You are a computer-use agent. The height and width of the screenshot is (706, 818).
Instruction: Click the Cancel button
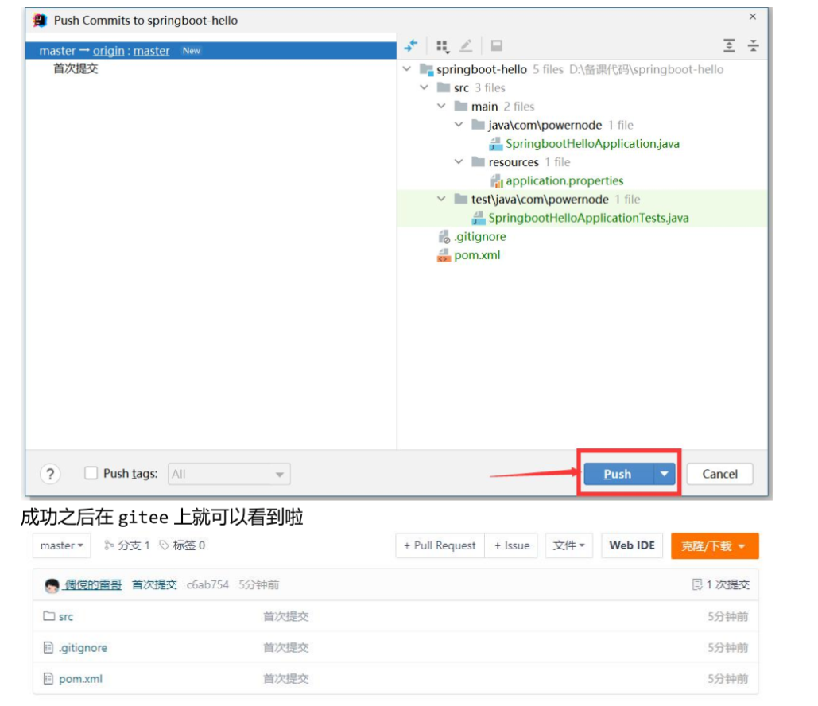tap(720, 474)
